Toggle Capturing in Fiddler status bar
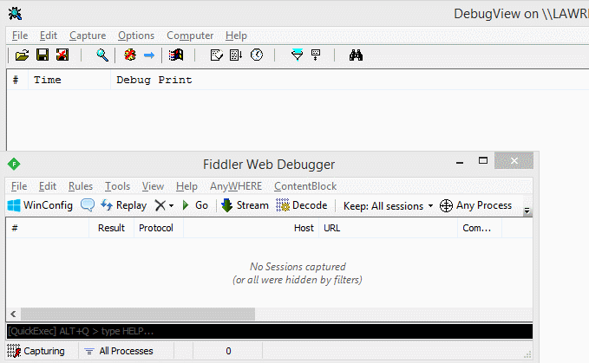 click(x=36, y=352)
